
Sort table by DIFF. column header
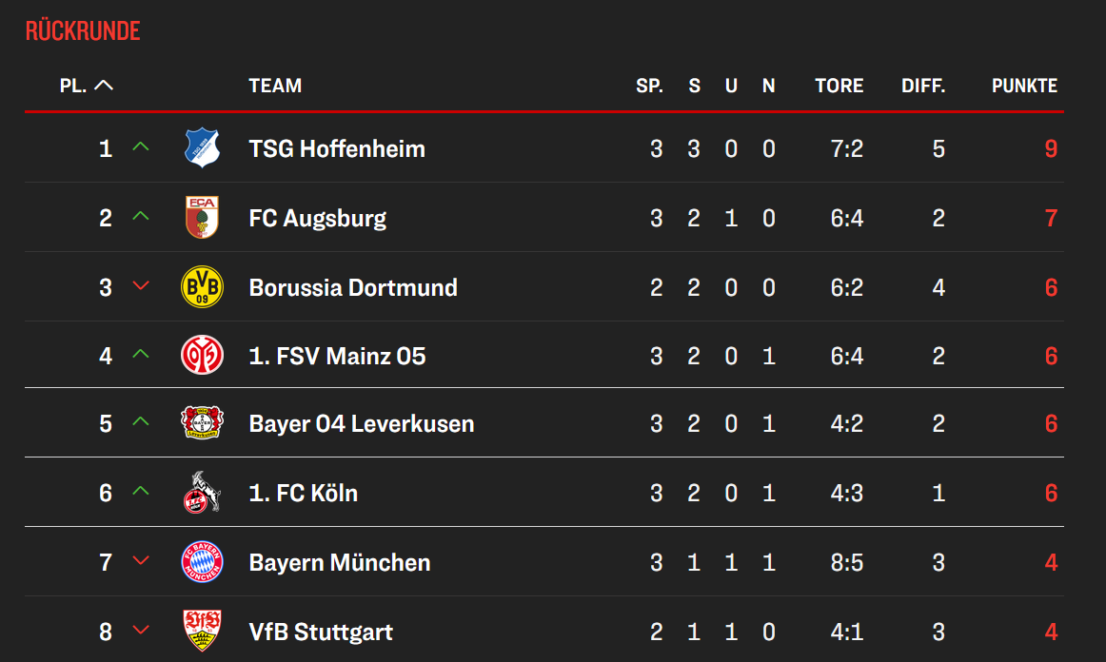pos(923,86)
